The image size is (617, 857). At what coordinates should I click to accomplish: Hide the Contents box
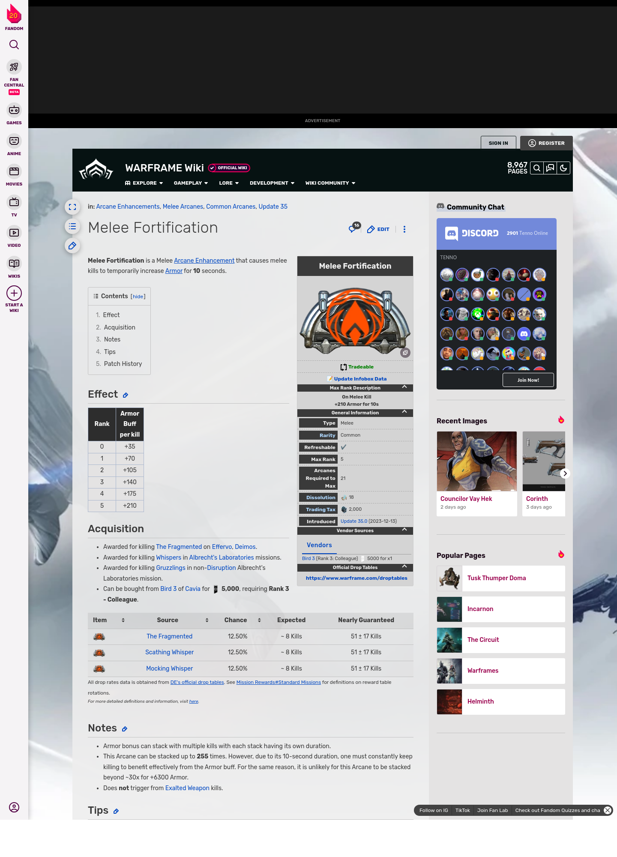pos(138,297)
